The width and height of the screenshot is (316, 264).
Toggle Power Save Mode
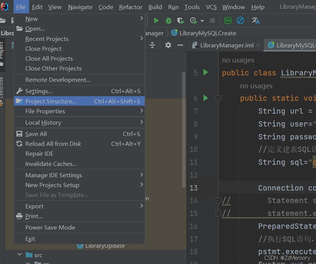point(79,227)
